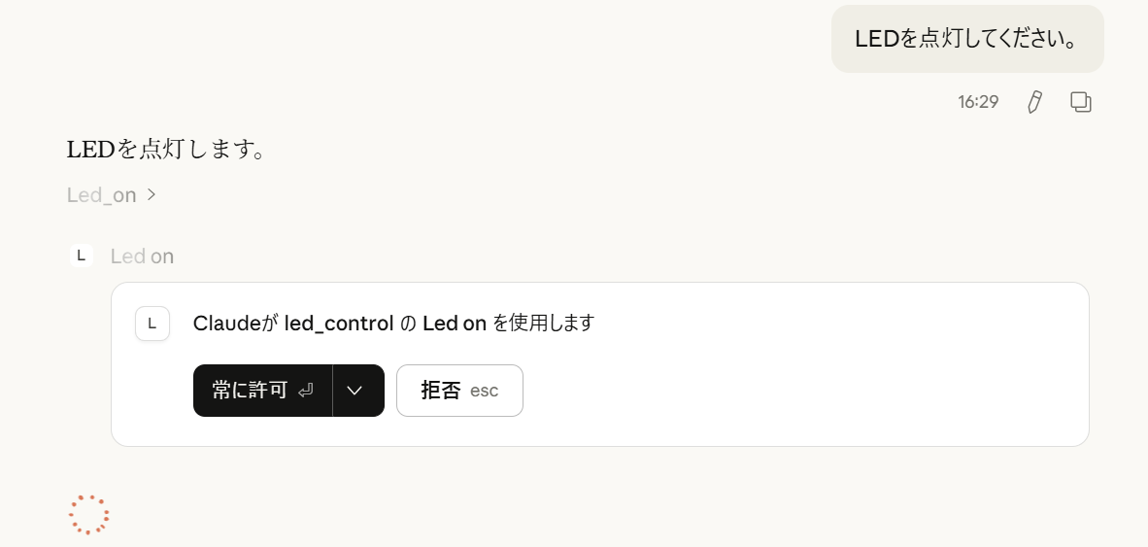1148x547 pixels.
Task: Deny the tool with 拒否 button
Action: click(x=459, y=391)
